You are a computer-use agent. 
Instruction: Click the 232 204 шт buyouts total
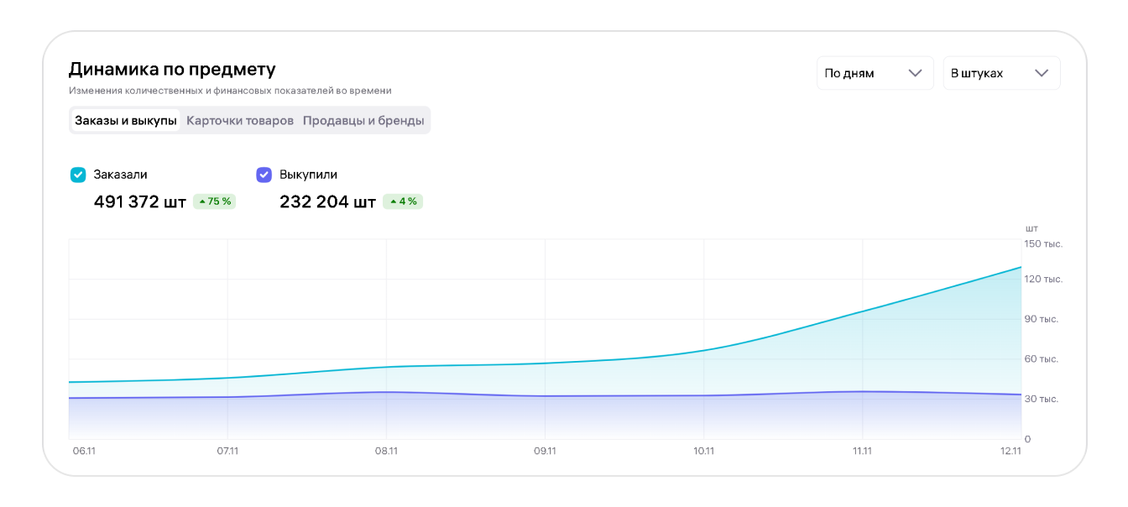(x=327, y=202)
